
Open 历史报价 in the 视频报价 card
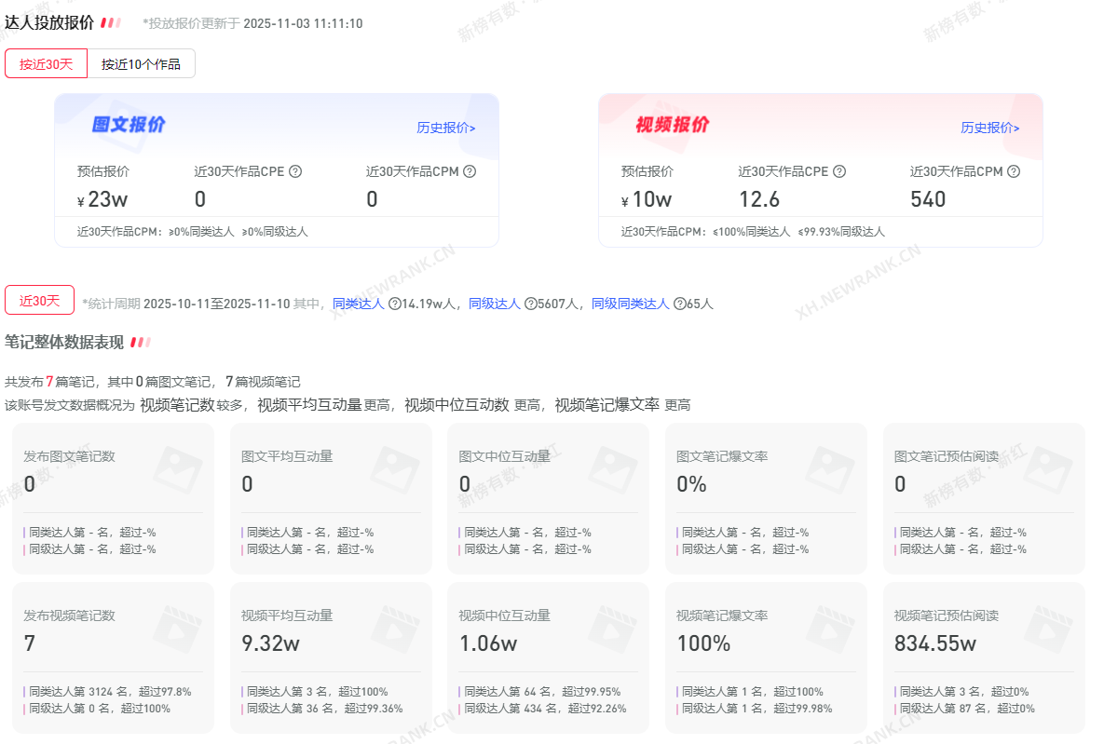989,128
